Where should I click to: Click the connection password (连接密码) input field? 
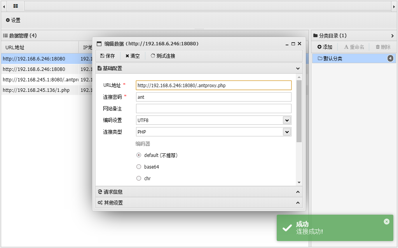(x=213, y=97)
